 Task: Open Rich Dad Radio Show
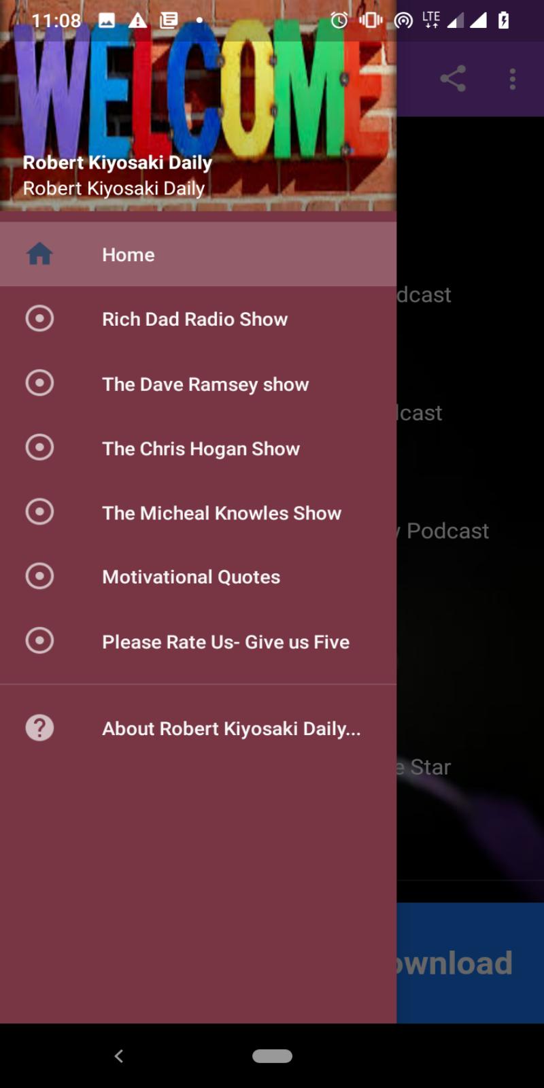point(198,318)
